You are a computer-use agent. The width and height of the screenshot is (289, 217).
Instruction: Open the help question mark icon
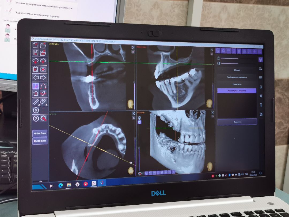click(36, 118)
